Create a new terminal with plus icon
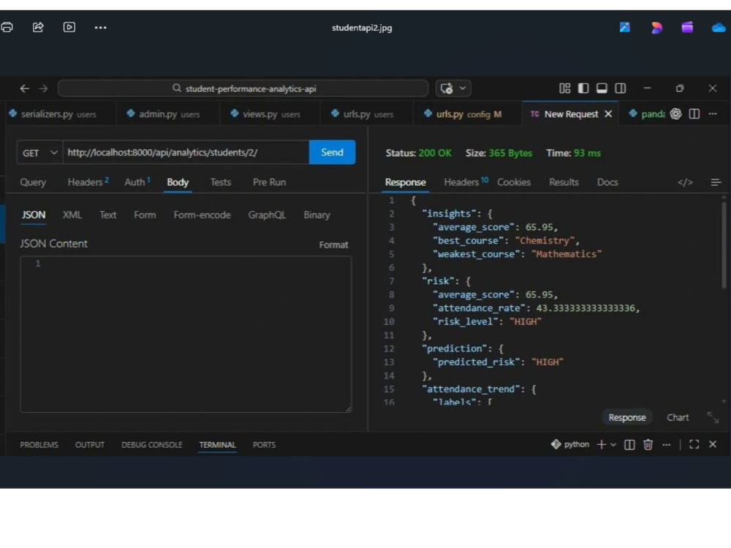 point(602,444)
